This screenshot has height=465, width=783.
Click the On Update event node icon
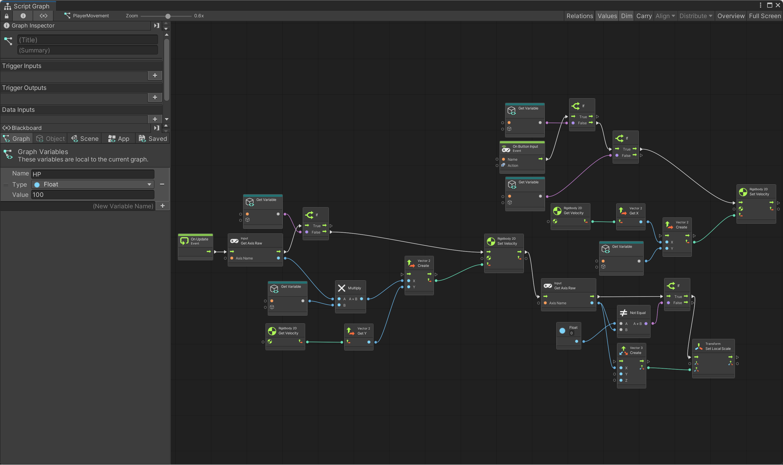point(184,241)
